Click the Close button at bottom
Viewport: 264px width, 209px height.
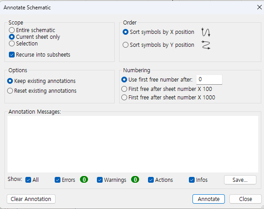click(x=245, y=199)
